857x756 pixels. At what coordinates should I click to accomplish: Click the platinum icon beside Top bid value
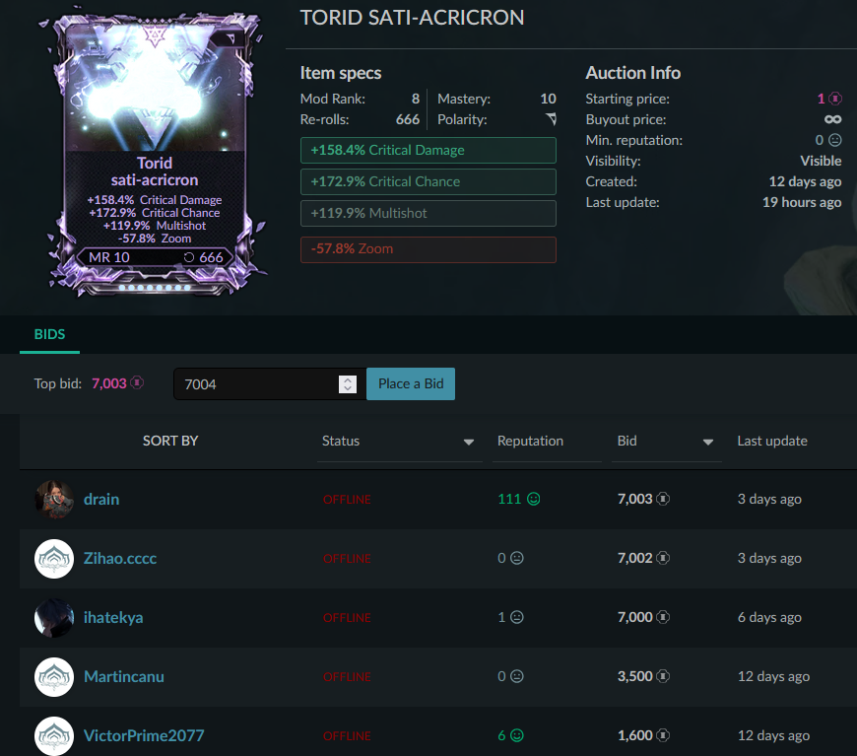pos(137,382)
